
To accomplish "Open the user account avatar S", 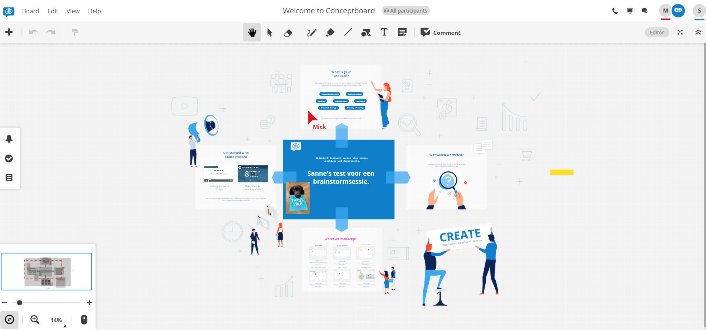I will click(x=699, y=11).
